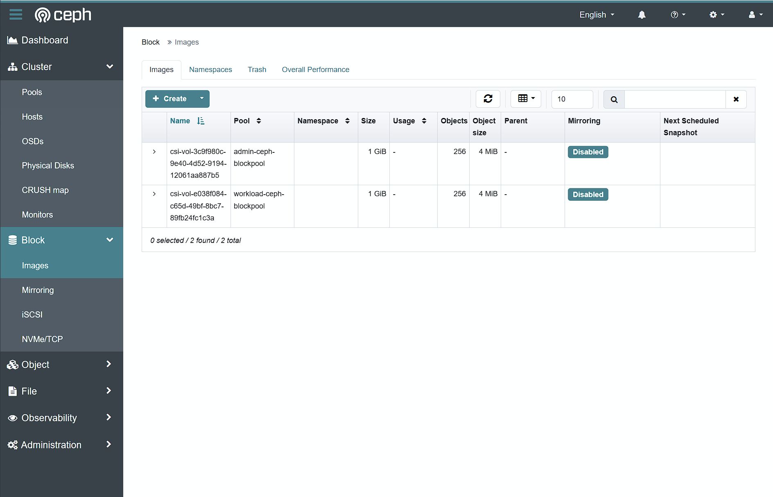Switch to the Namespaces tab
The height and width of the screenshot is (497, 773).
pos(210,70)
